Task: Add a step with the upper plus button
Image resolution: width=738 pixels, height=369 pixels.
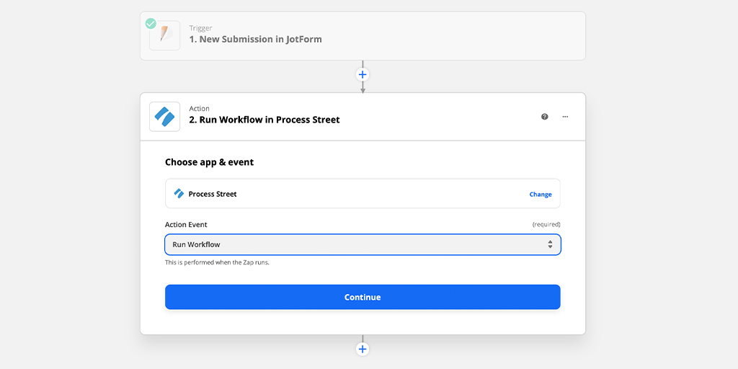Action: point(363,74)
